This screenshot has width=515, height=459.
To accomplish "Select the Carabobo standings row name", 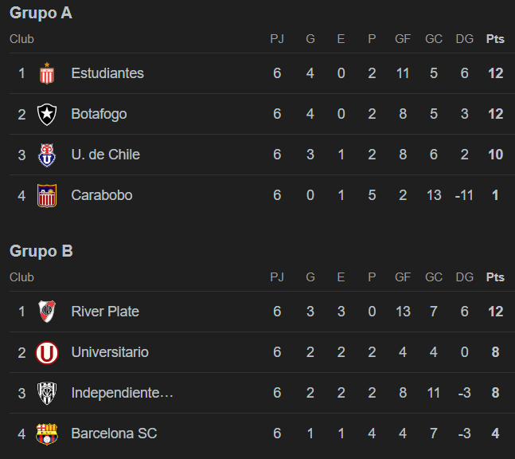I will pos(102,195).
